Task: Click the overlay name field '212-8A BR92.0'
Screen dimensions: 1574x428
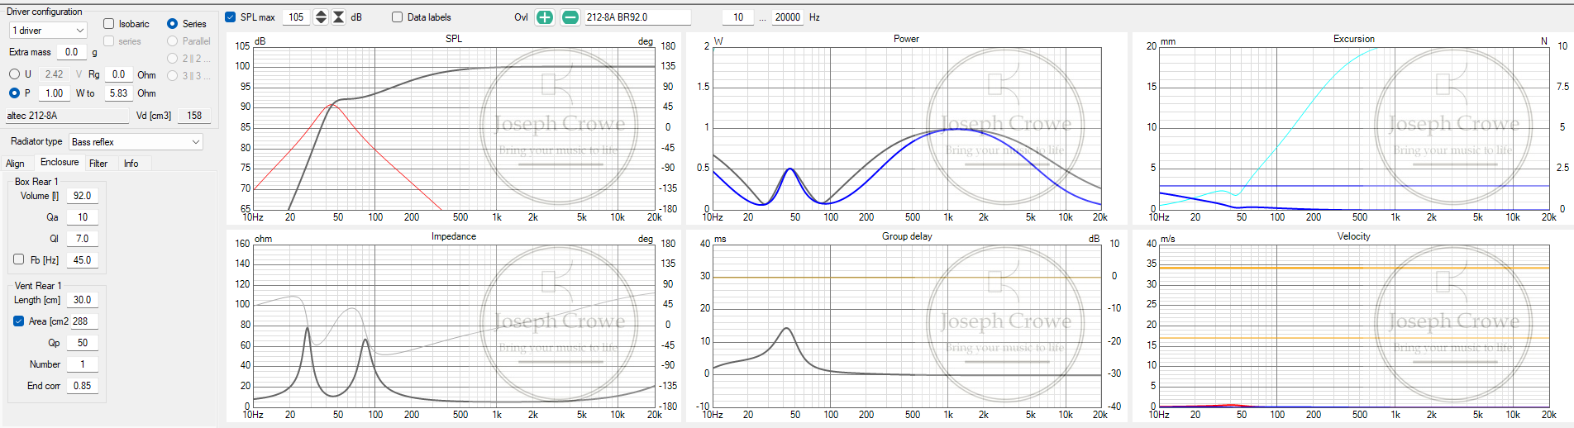Action: pyautogui.click(x=637, y=17)
